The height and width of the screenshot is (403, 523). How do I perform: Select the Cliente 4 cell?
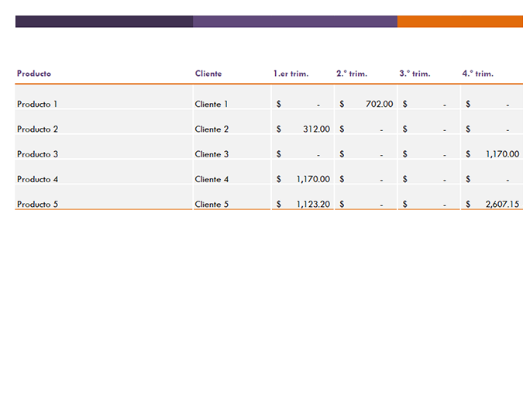[212, 179]
